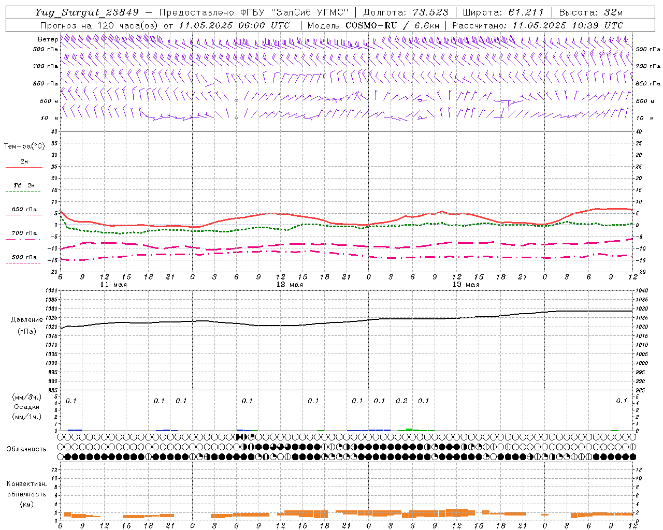Click the Тем-ра(°C) axis label
Image resolution: width=663 pixels, height=530 pixels.
[24, 146]
